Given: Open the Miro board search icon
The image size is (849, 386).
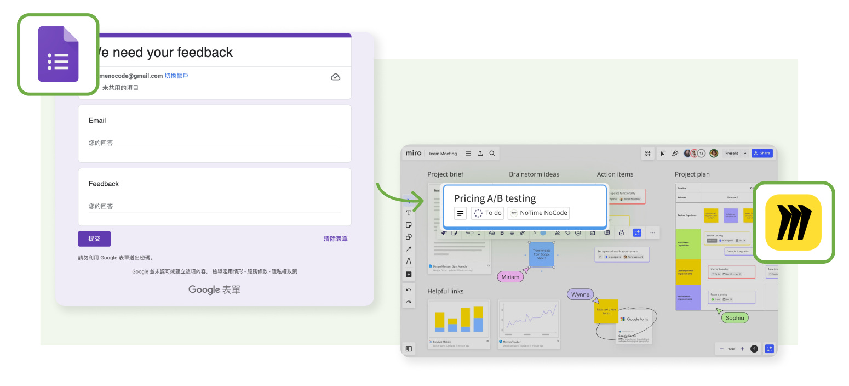Looking at the screenshot, I should tap(492, 154).
